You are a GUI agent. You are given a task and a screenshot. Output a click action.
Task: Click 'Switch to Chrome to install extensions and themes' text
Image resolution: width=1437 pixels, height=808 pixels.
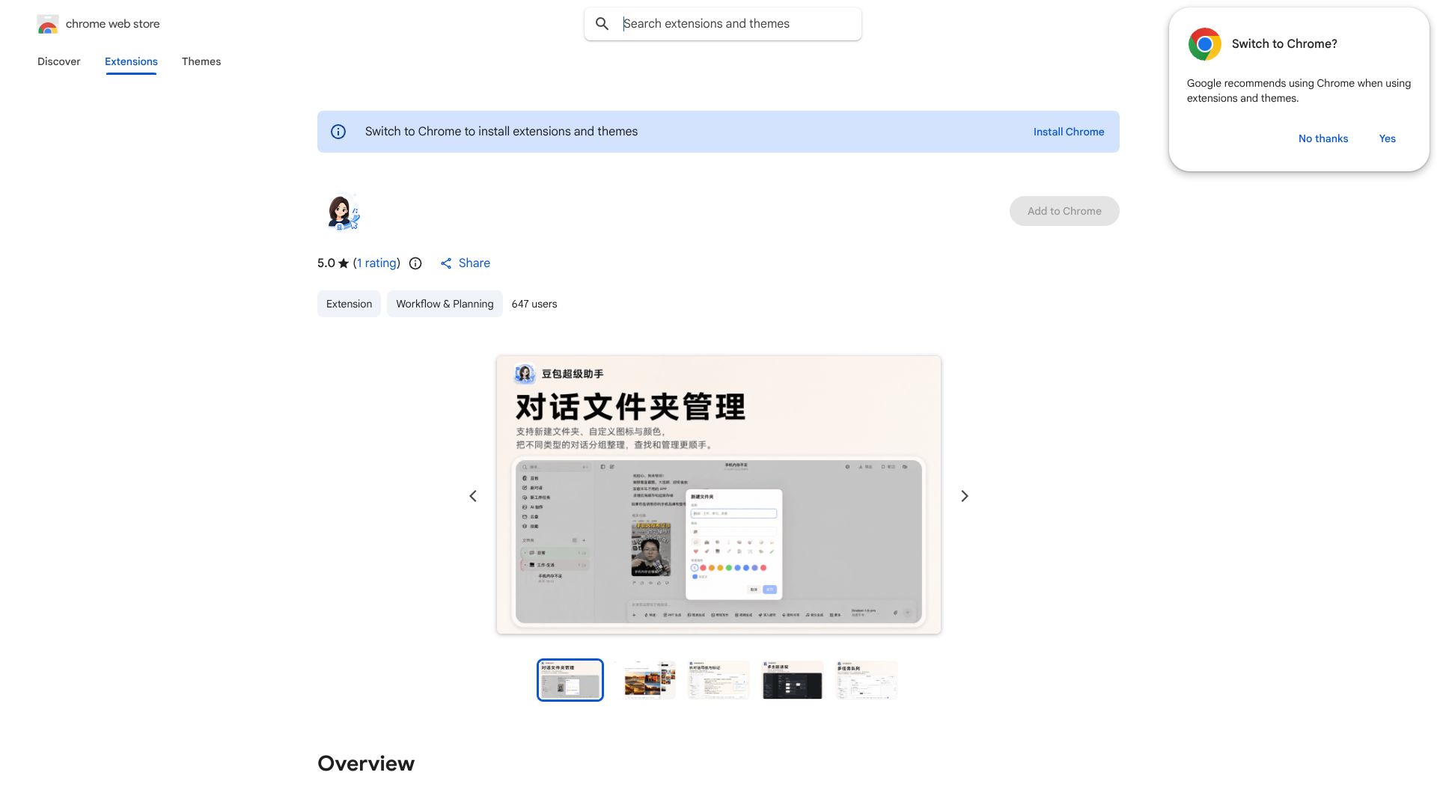click(x=501, y=132)
